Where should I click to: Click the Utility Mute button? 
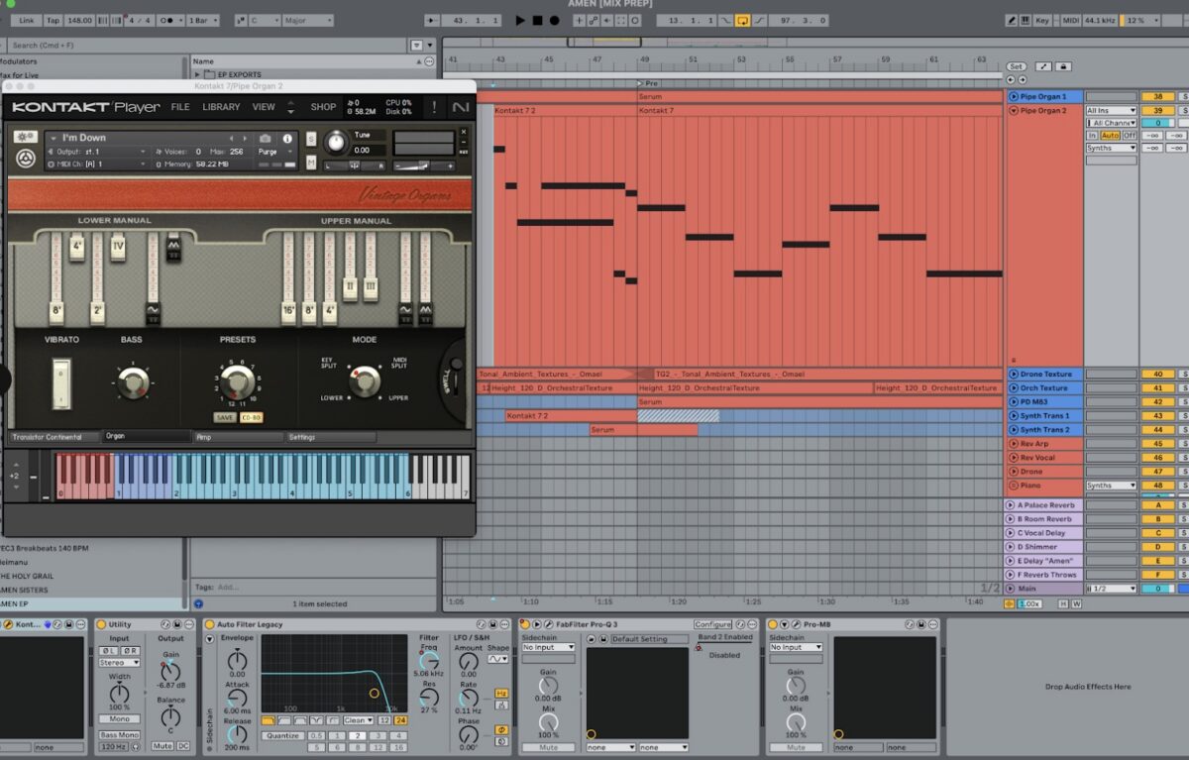point(162,745)
